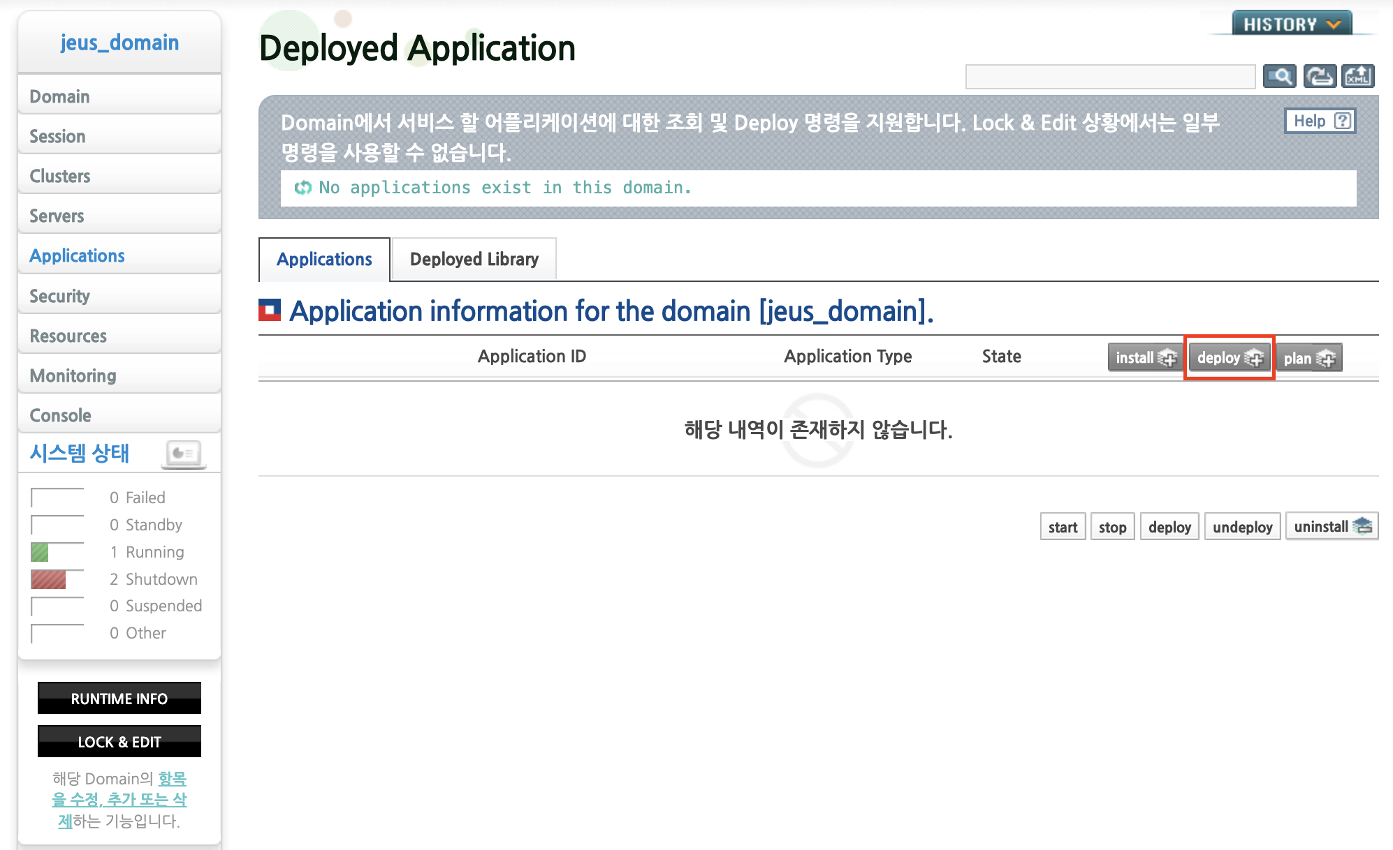Click the print page icon
This screenshot has width=1393, height=850.
pos(1319,76)
